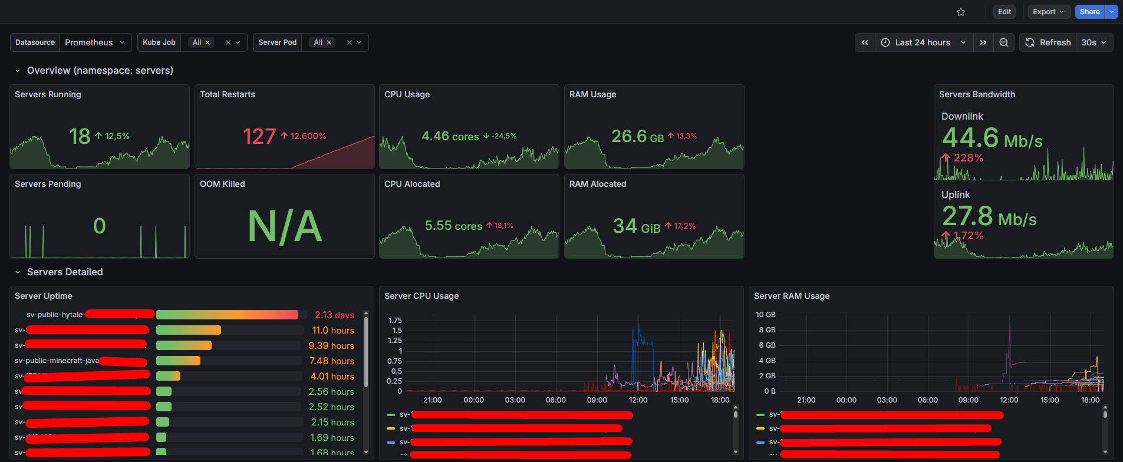This screenshot has height=462, width=1123.
Task: Move time range backward with double-left arrows
Action: (x=865, y=42)
